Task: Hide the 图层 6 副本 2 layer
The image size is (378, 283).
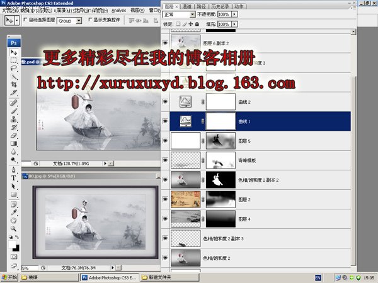Action: [165, 43]
